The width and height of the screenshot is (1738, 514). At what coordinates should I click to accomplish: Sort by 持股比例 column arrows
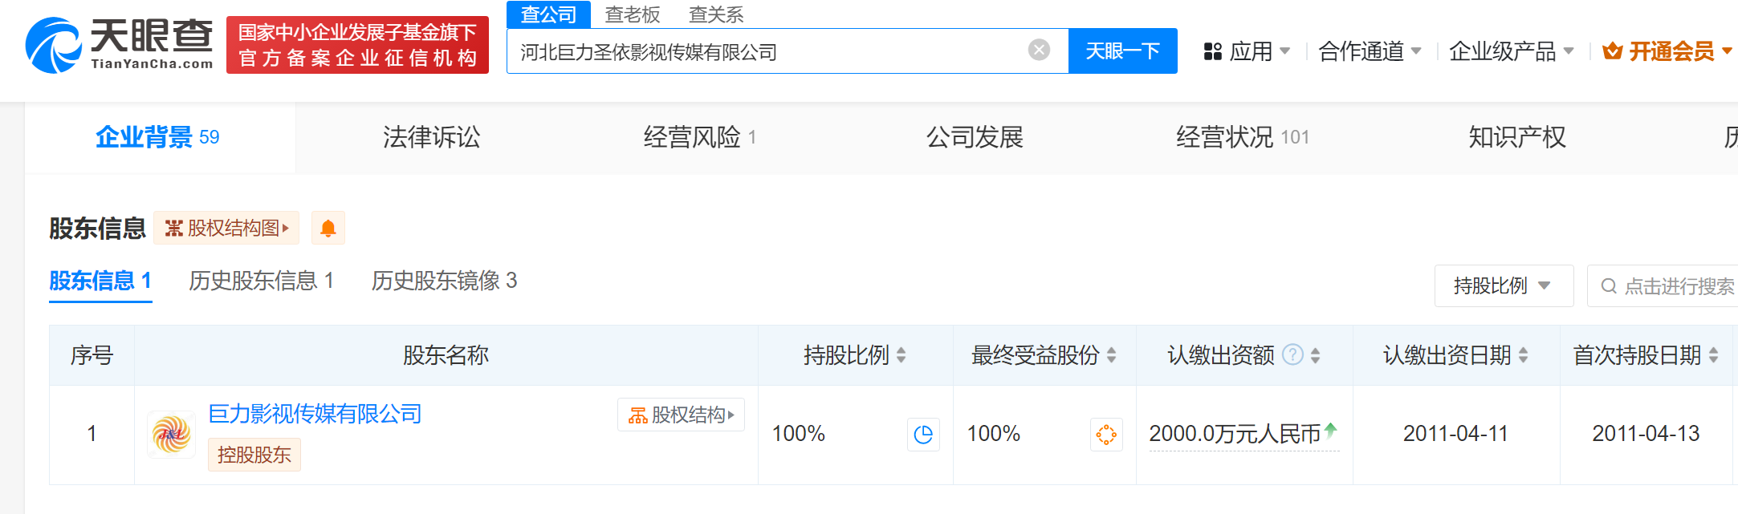pyautogui.click(x=901, y=355)
